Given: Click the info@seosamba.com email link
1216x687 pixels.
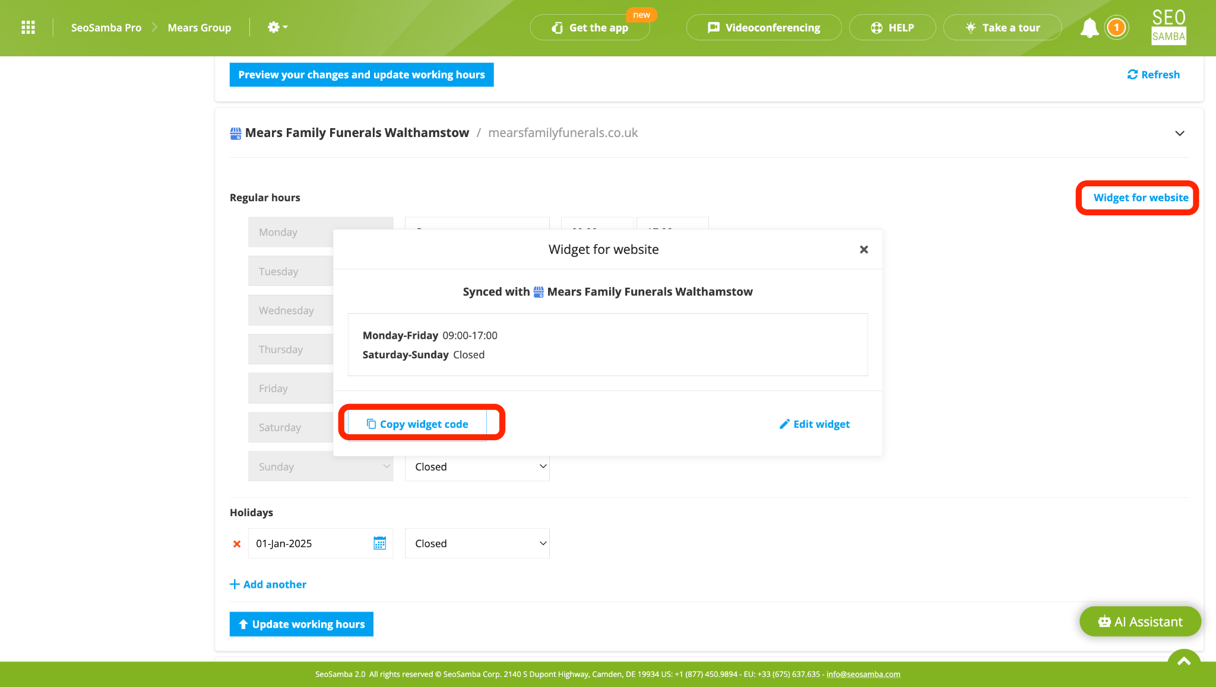Looking at the screenshot, I should click(863, 674).
